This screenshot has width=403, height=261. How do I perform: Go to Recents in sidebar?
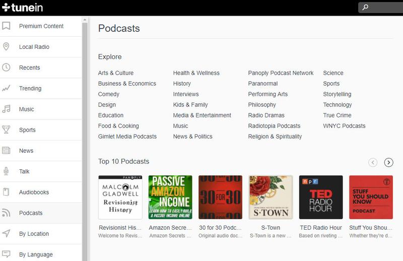pyautogui.click(x=30, y=68)
